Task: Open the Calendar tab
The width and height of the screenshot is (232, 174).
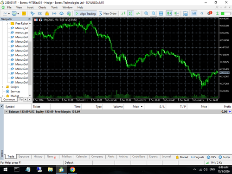Action: (x=81, y=156)
